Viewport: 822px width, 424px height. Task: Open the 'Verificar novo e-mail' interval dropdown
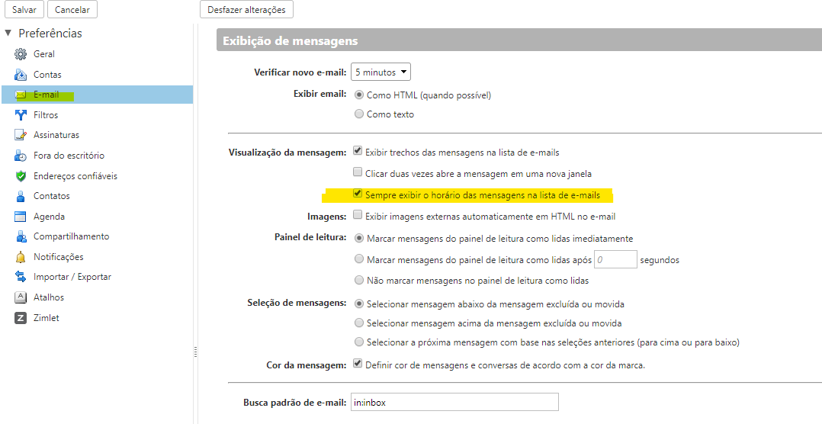click(380, 72)
